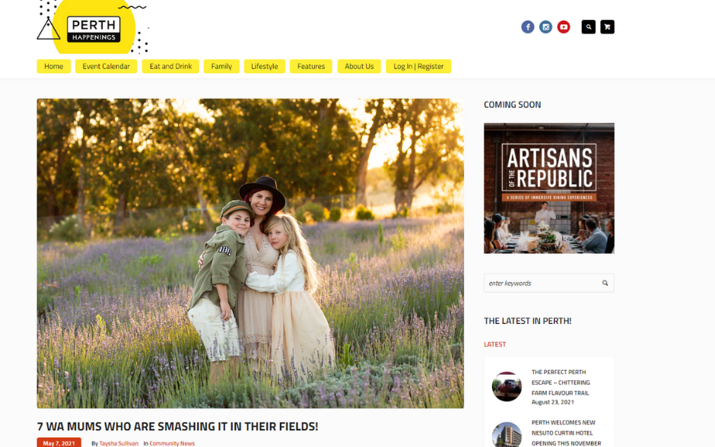The height and width of the screenshot is (447, 715).
Task: Open the Instagram social icon
Action: click(x=546, y=27)
